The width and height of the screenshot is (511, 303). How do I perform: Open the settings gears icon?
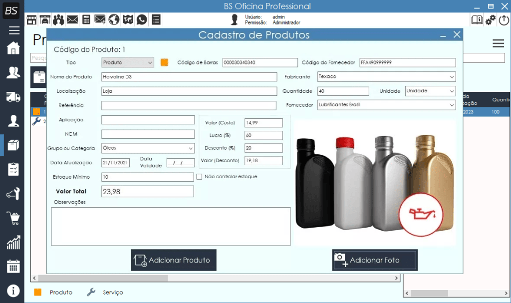pos(491,19)
